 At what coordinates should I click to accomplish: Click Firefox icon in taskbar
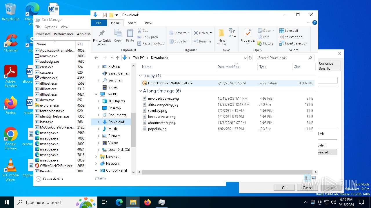[148, 202]
